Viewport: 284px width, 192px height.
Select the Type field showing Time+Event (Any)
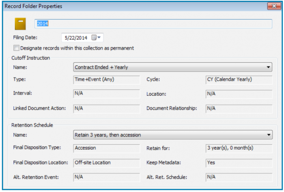tap(106, 80)
